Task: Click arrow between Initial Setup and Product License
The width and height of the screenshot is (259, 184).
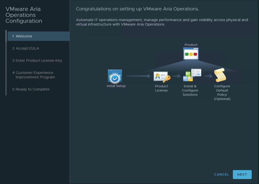Action: coord(139,76)
